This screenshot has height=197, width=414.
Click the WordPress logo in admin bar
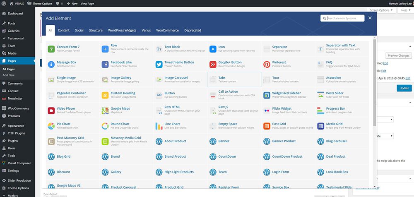(3, 4)
